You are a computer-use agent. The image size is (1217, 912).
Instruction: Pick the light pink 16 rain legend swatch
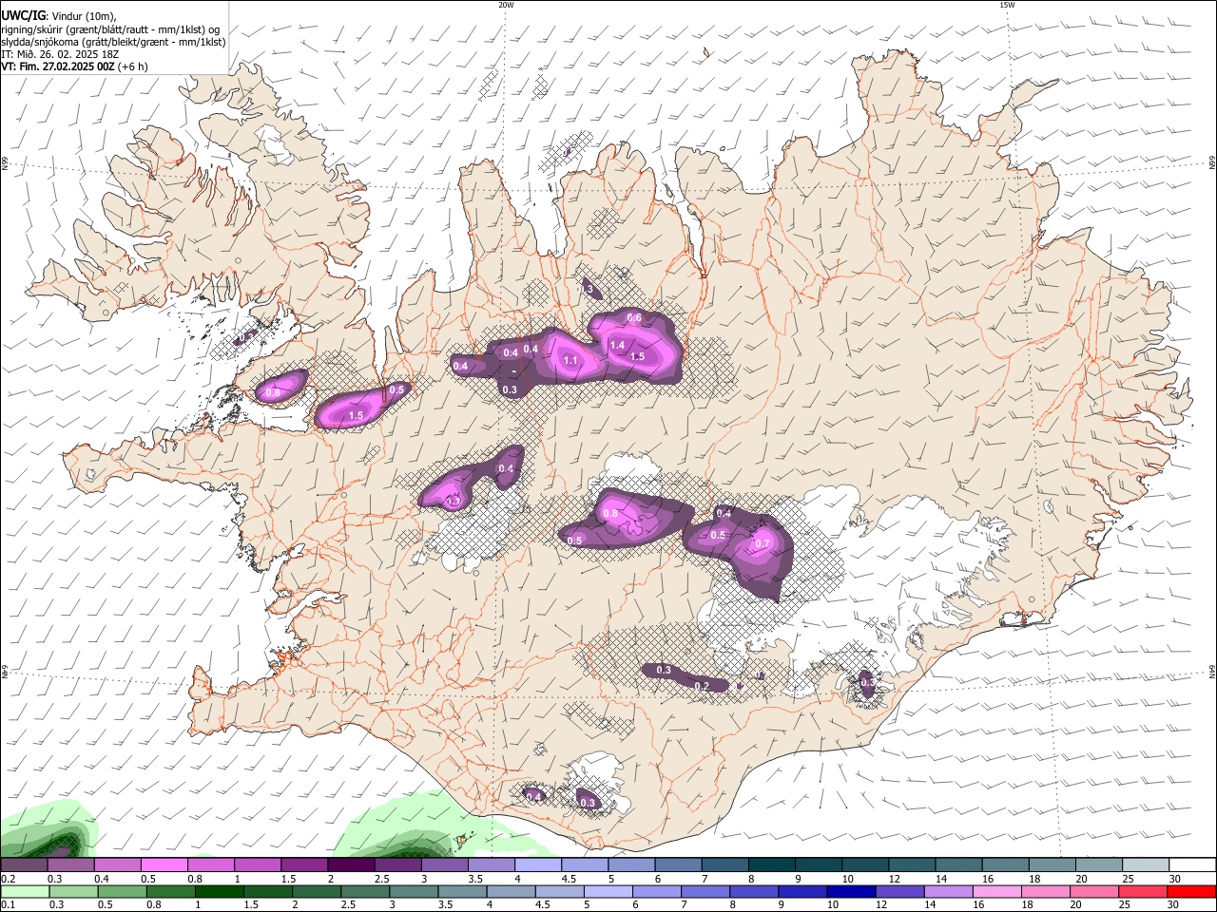click(x=997, y=892)
